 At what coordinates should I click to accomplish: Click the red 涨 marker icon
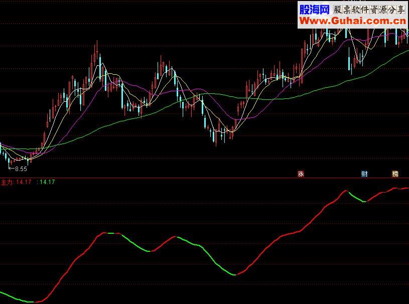pos(301,174)
